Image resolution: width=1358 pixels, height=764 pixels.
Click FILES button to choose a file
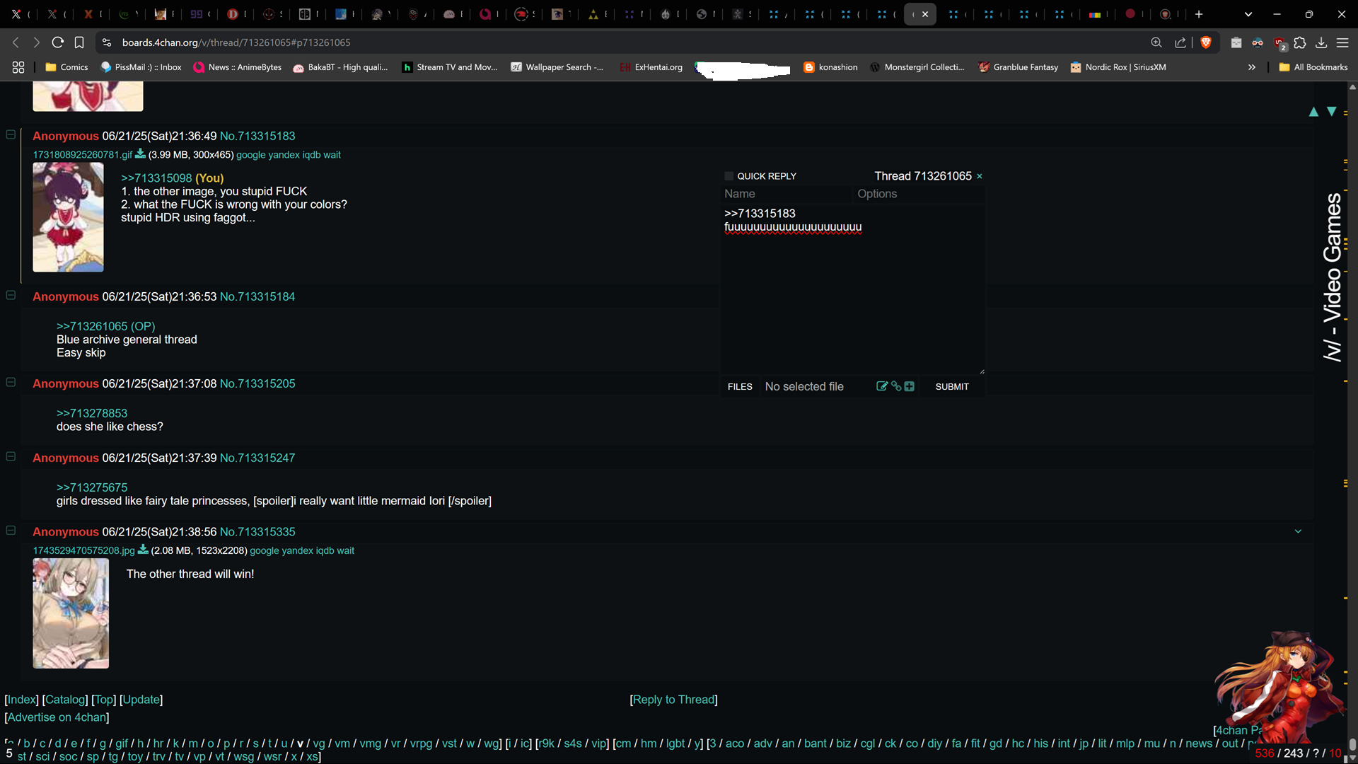(x=740, y=386)
